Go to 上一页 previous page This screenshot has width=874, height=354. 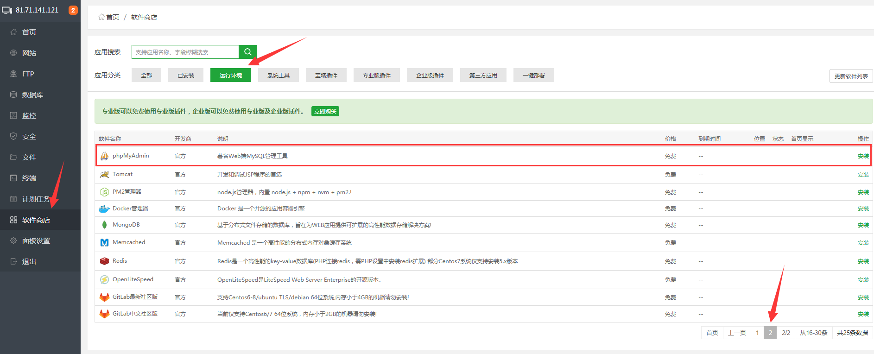pos(737,333)
